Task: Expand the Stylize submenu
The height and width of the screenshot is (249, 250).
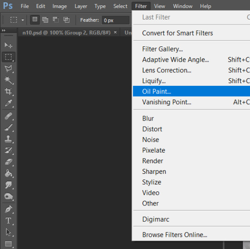Action: pyautogui.click(x=191, y=182)
